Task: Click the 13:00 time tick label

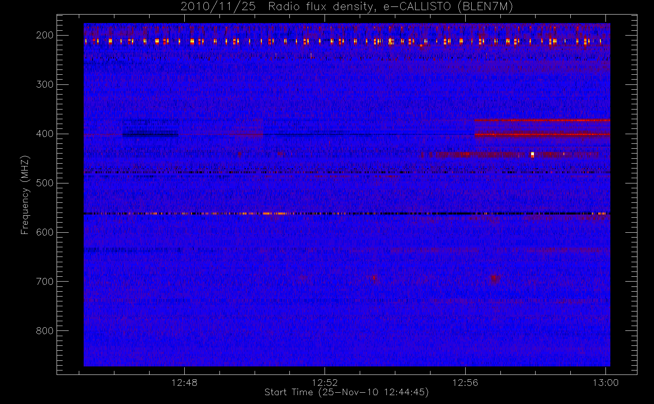Action: pyautogui.click(x=605, y=383)
